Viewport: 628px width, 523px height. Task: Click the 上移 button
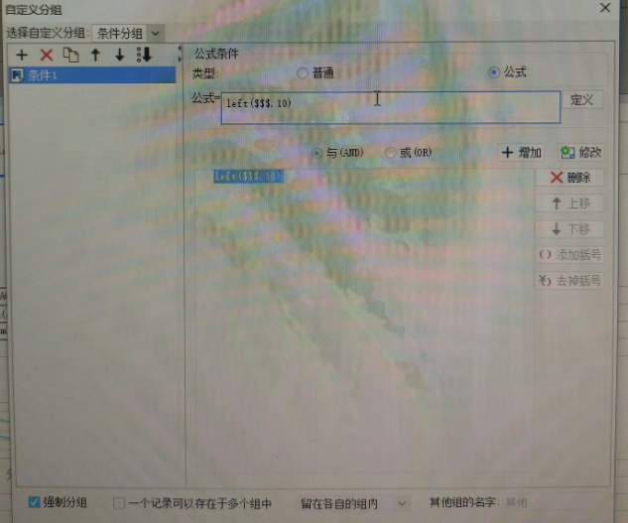pyautogui.click(x=569, y=203)
